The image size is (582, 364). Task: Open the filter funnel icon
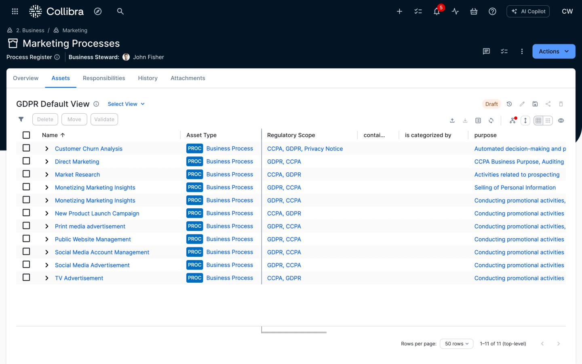pos(21,119)
